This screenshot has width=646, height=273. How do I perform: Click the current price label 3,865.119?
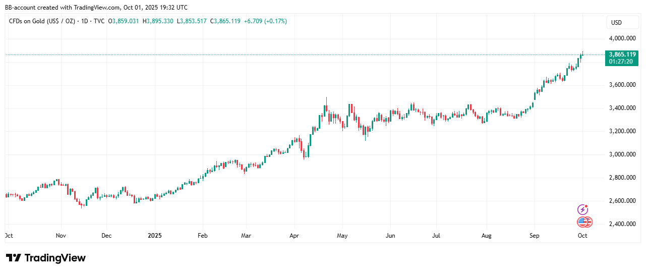pyautogui.click(x=622, y=54)
